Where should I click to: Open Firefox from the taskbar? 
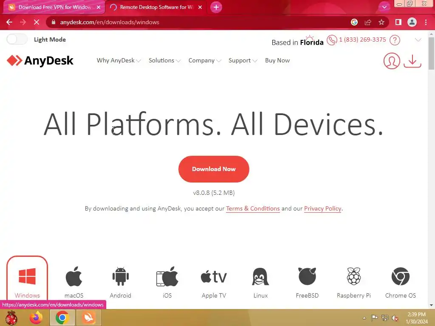click(37, 318)
